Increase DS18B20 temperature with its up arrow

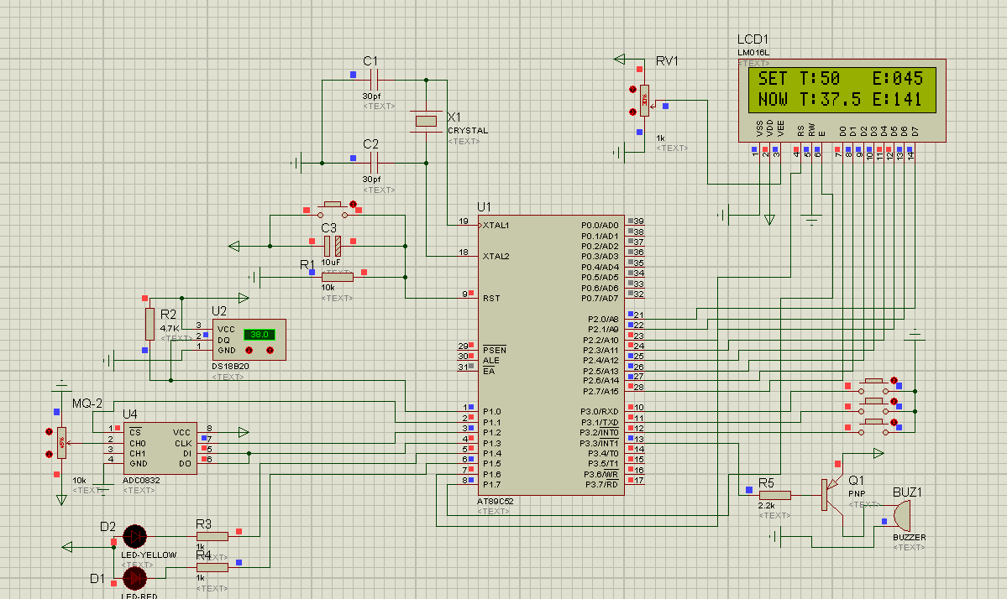point(270,350)
